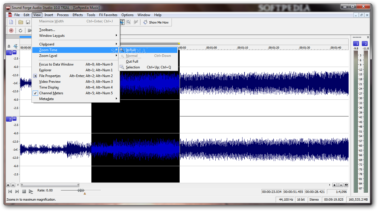Click the Go to End transport button
The image size is (378, 211).
(x=17, y=191)
